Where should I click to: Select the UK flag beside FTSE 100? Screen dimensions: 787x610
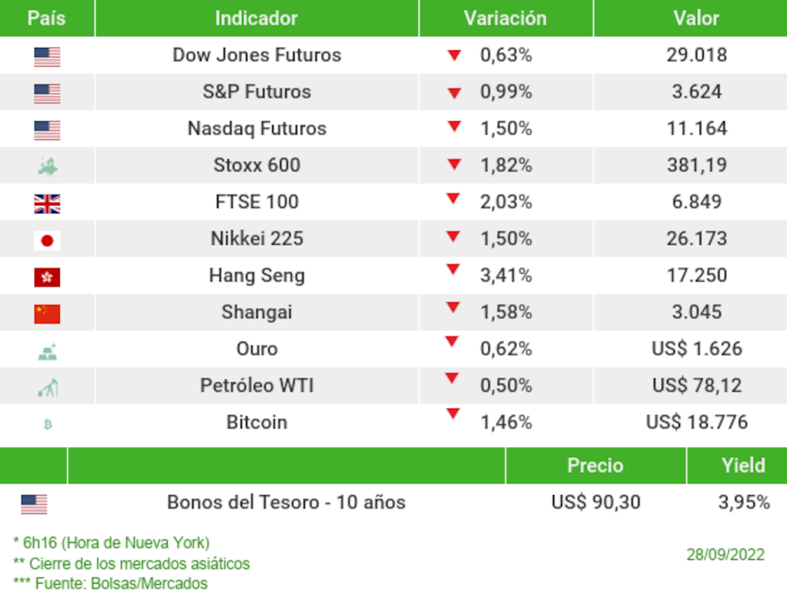tap(47, 205)
